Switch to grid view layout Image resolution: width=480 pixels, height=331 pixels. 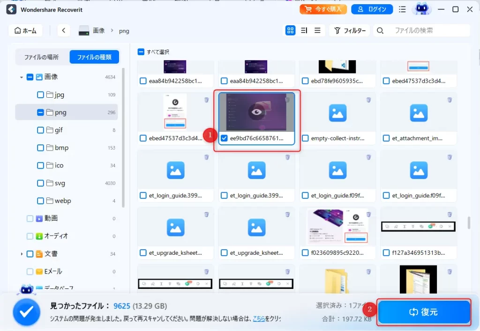[x=290, y=30]
